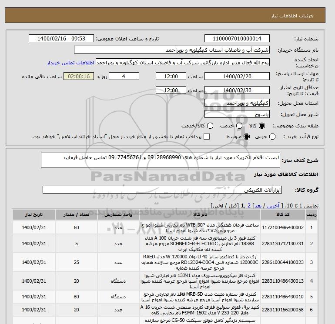The width and height of the screenshot is (335, 324).
Task: Click product code 2283110486430010
Action: click(283, 297)
